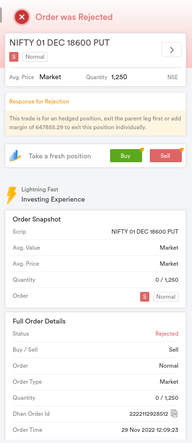
Task: Click the red Sell button
Action: [x=165, y=156]
